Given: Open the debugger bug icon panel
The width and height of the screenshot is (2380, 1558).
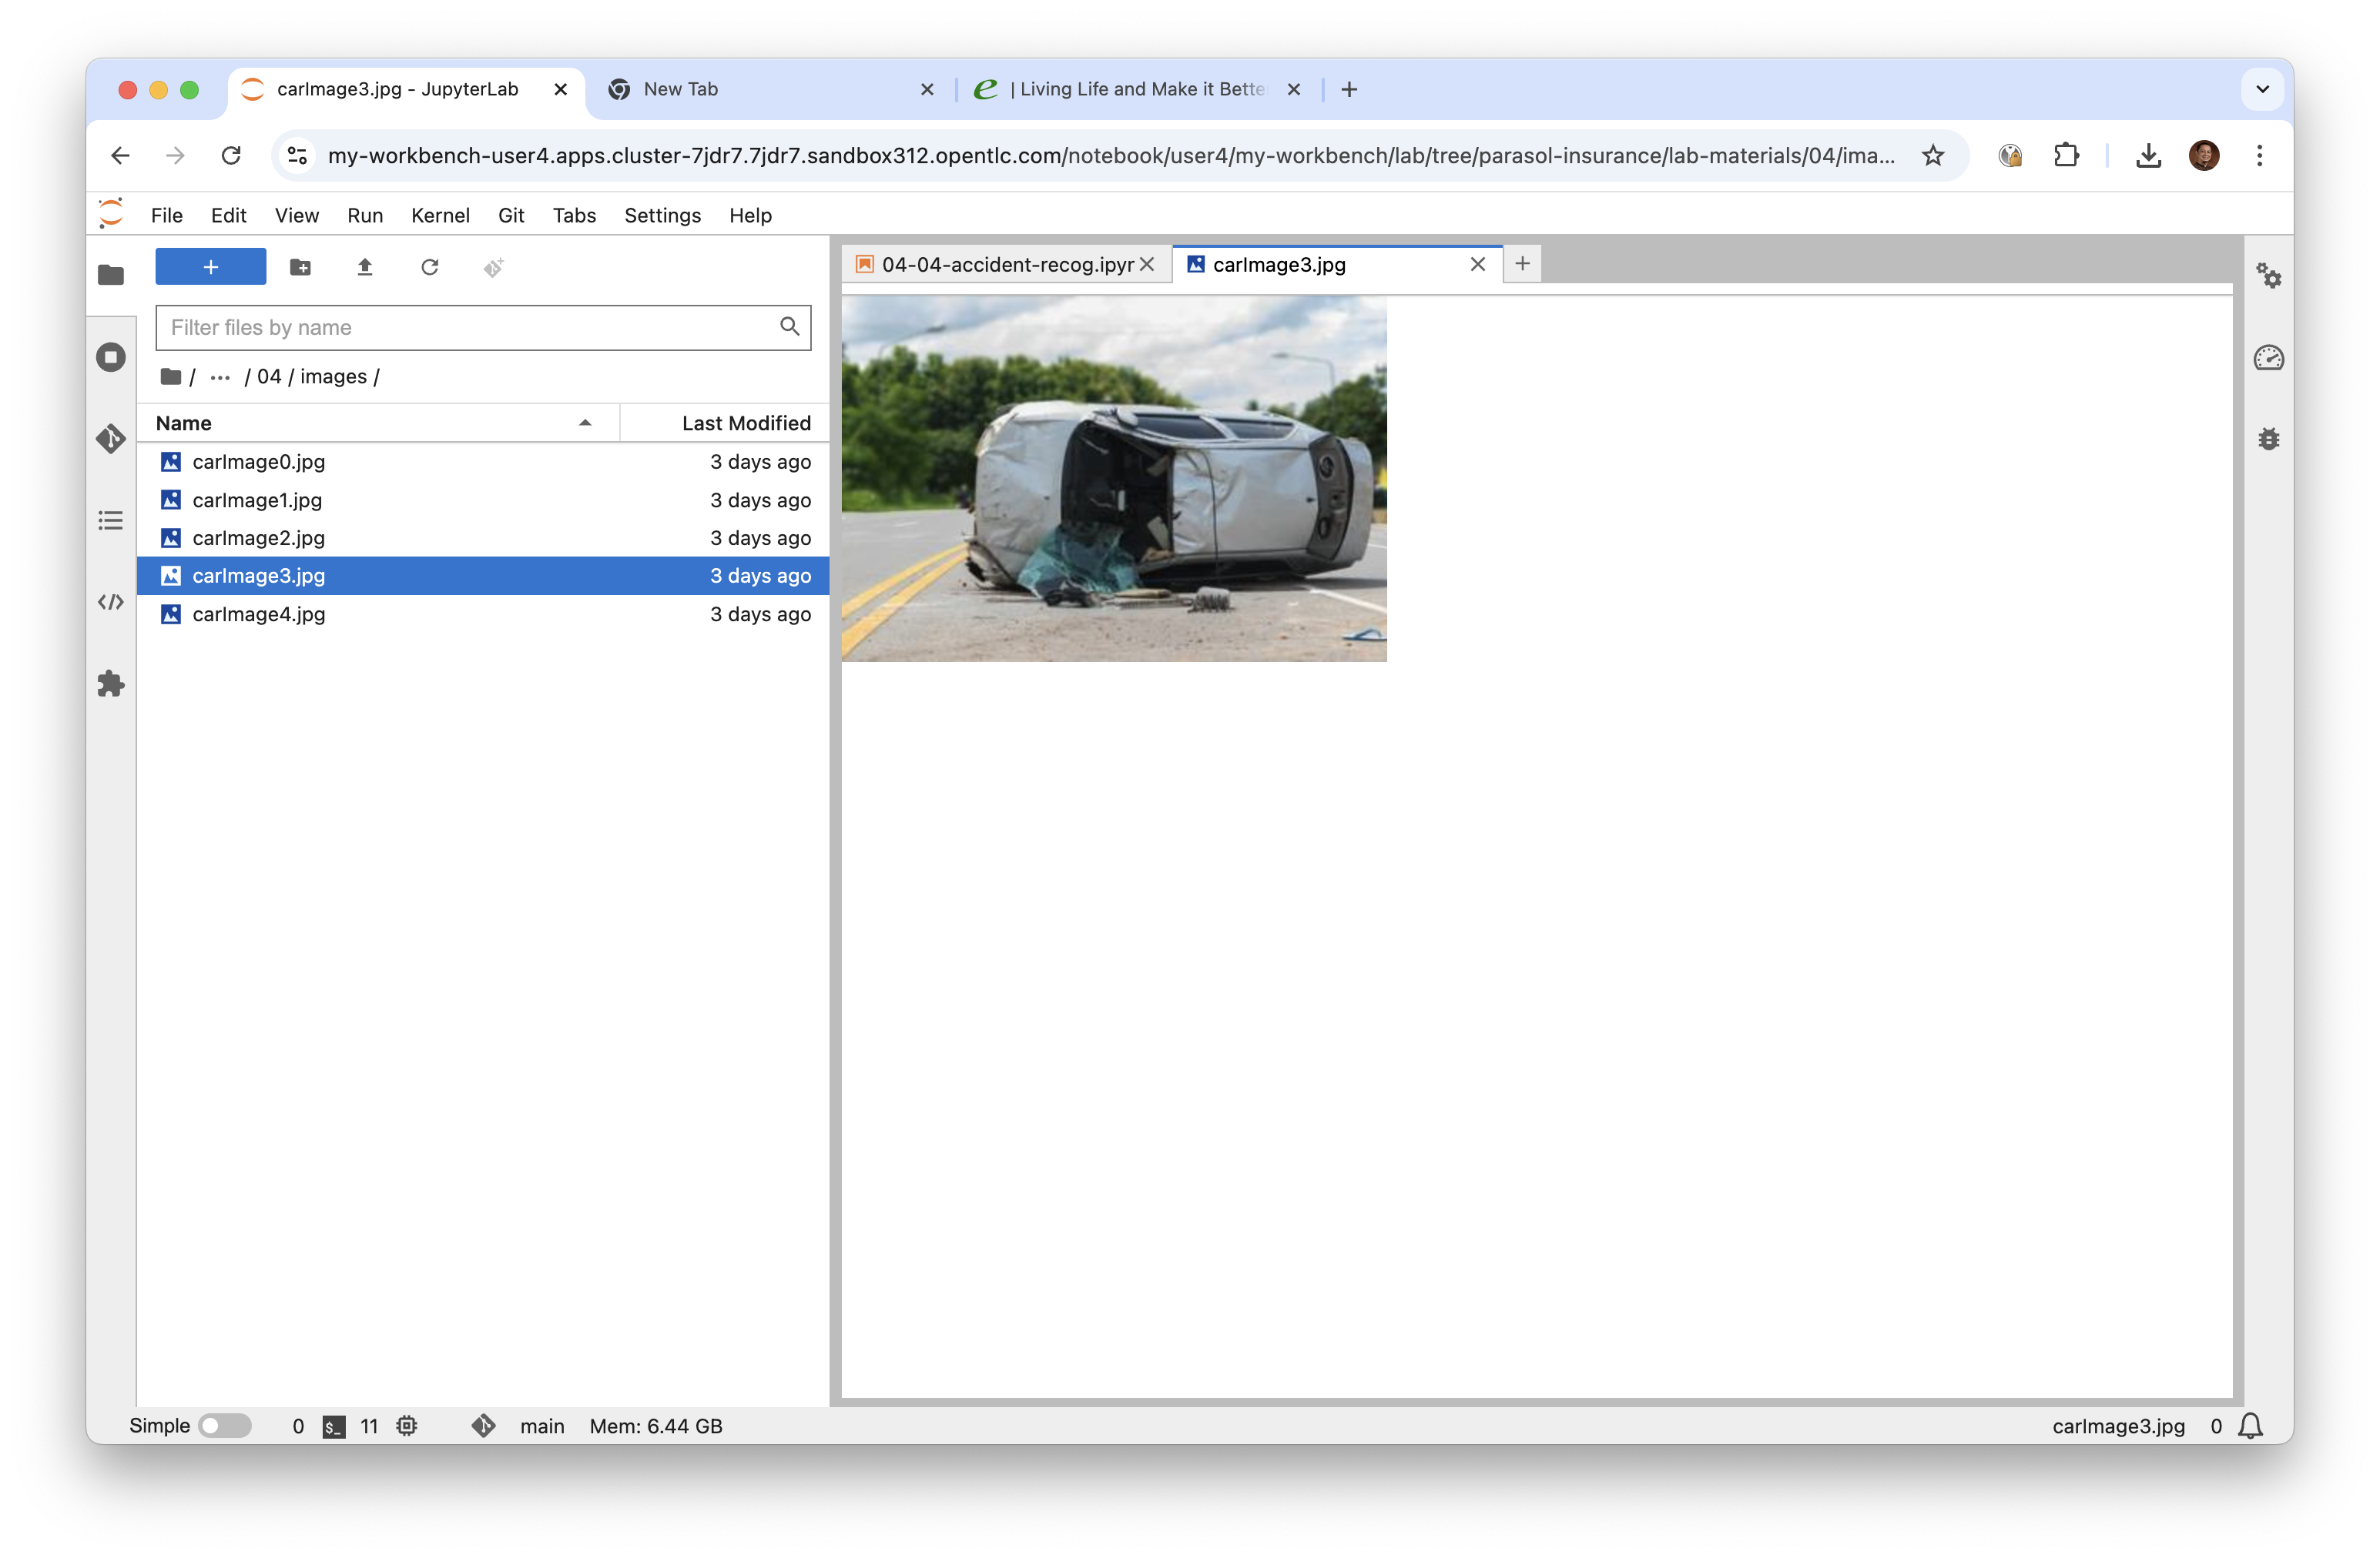Looking at the screenshot, I should [x=2268, y=439].
